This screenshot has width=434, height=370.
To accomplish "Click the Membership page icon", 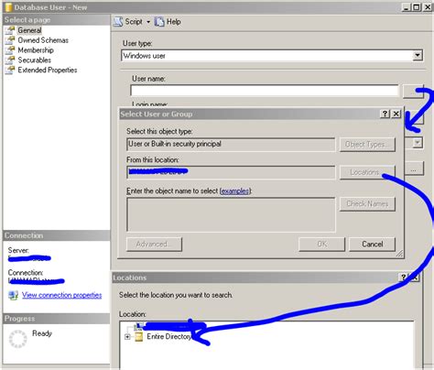I will 10,50.
